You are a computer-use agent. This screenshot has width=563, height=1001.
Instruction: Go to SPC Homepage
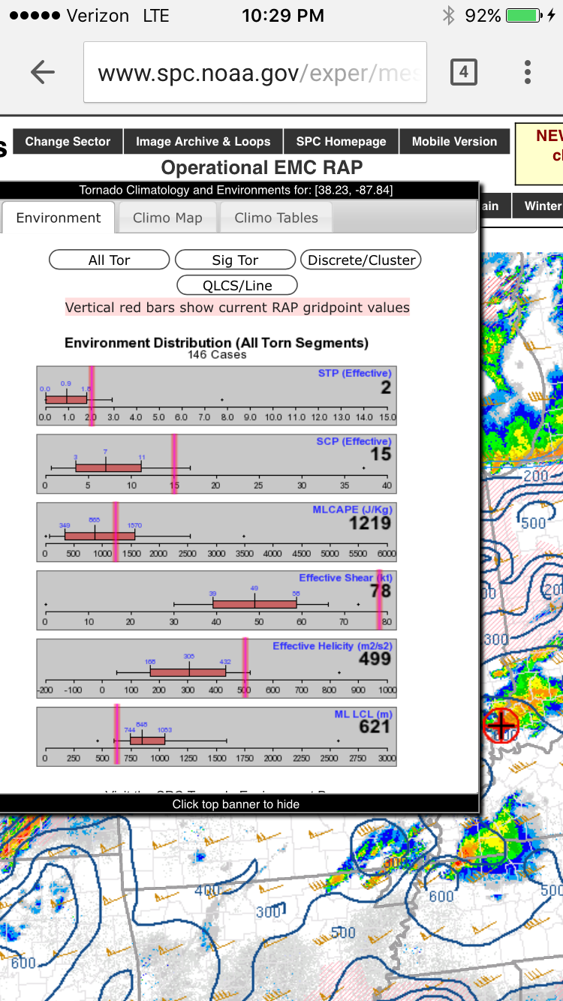pos(341,141)
